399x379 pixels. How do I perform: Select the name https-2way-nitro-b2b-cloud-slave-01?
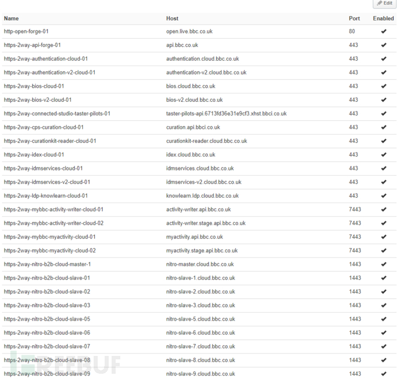click(x=47, y=278)
